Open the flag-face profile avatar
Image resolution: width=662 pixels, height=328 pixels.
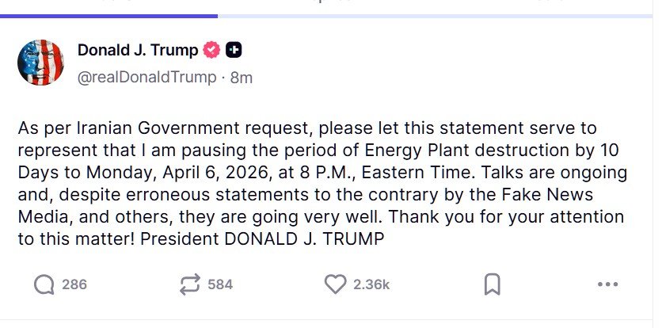[x=40, y=63]
